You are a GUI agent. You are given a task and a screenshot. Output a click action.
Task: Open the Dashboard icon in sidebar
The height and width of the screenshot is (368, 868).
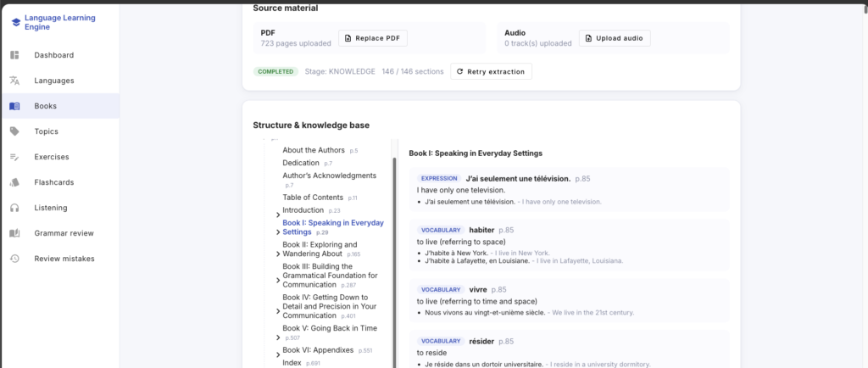pos(15,55)
